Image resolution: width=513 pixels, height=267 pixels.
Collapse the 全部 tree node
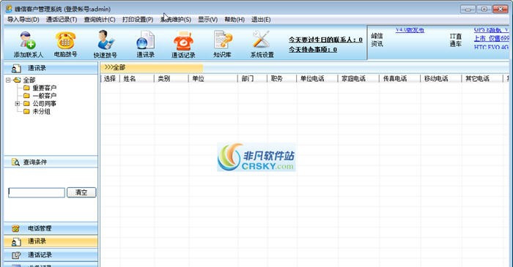pyautogui.click(x=9, y=80)
